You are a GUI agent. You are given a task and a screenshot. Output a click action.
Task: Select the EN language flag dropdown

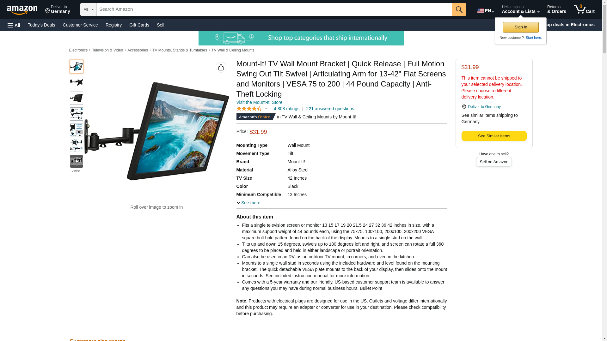(x=485, y=11)
